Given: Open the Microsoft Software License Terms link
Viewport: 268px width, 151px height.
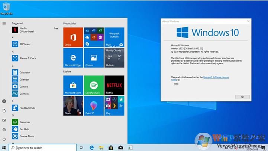Looking at the screenshot, I should tap(216, 77).
